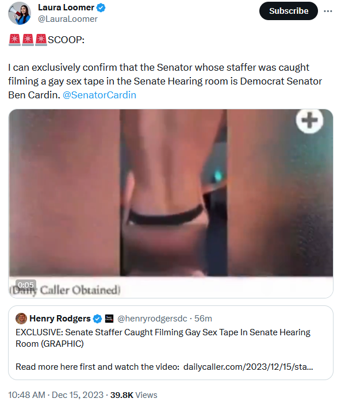Open the Henry Rodgers name in quoted post
This screenshot has width=341, height=406.
coord(60,318)
